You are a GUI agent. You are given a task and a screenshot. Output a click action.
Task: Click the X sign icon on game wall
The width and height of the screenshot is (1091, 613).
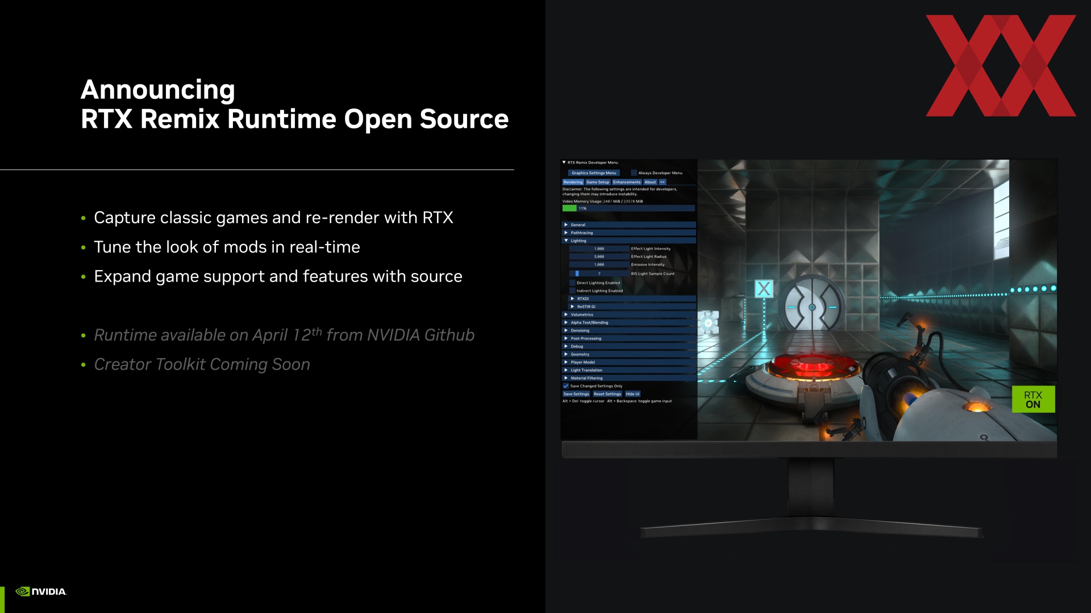pyautogui.click(x=764, y=289)
